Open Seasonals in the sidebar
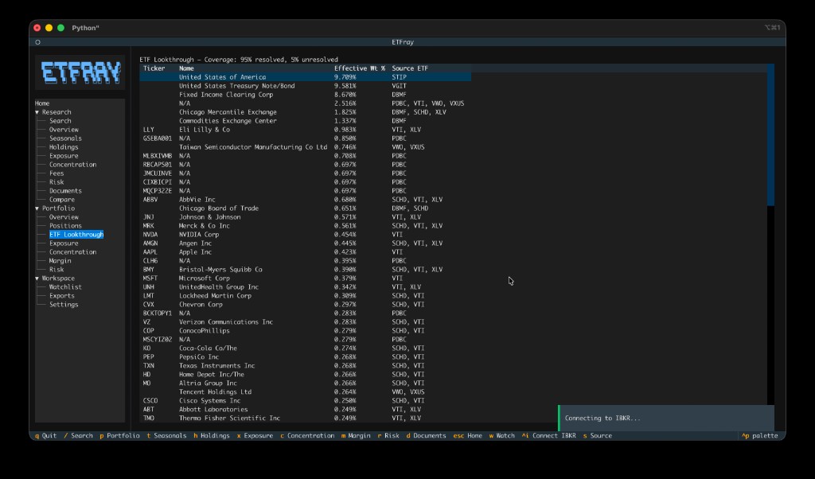Image resolution: width=815 pixels, height=479 pixels. [x=65, y=138]
